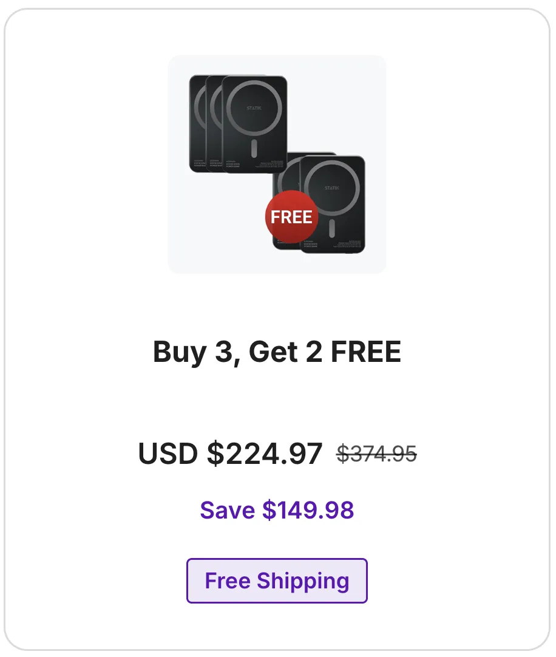Image resolution: width=556 pixels, height=657 pixels.
Task: Click the STATIK logo on the lower power bank
Action: (x=332, y=188)
